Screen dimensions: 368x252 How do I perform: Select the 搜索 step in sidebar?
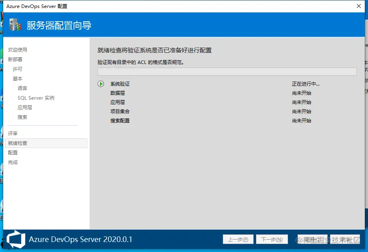pyautogui.click(x=22, y=117)
